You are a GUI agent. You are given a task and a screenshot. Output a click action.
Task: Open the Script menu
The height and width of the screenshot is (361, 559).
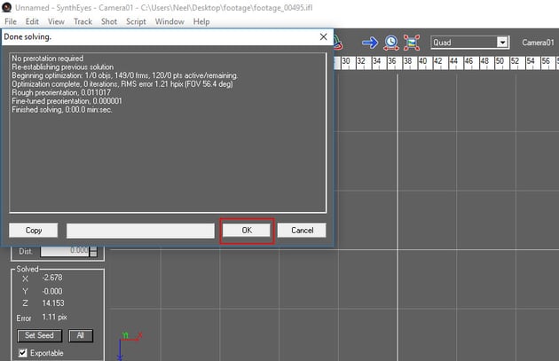[136, 22]
